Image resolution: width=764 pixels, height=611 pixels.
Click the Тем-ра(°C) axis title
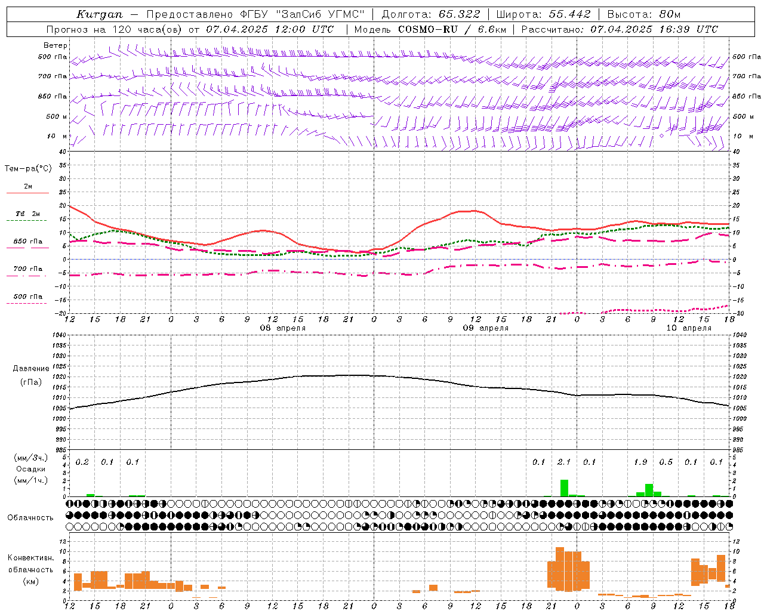click(x=28, y=169)
